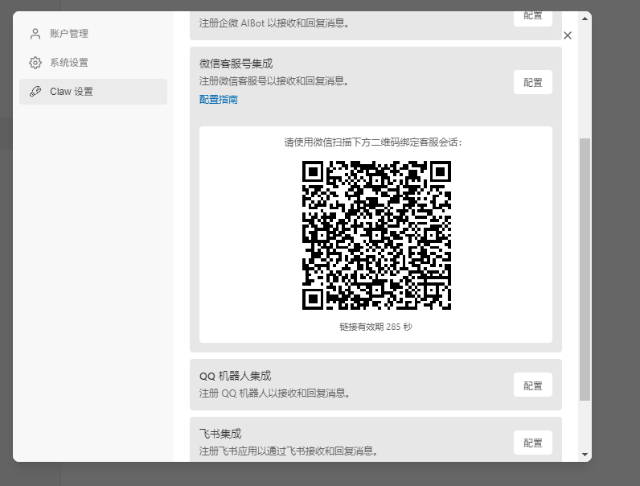Image resolution: width=640 pixels, height=486 pixels.
Task: Click 注册 QQ 机器人以接收和回复消息 description
Action: point(275,393)
